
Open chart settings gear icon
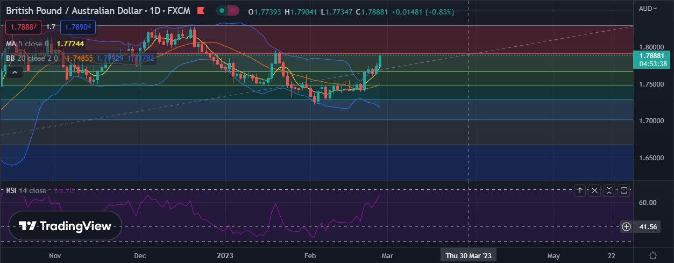(653, 255)
